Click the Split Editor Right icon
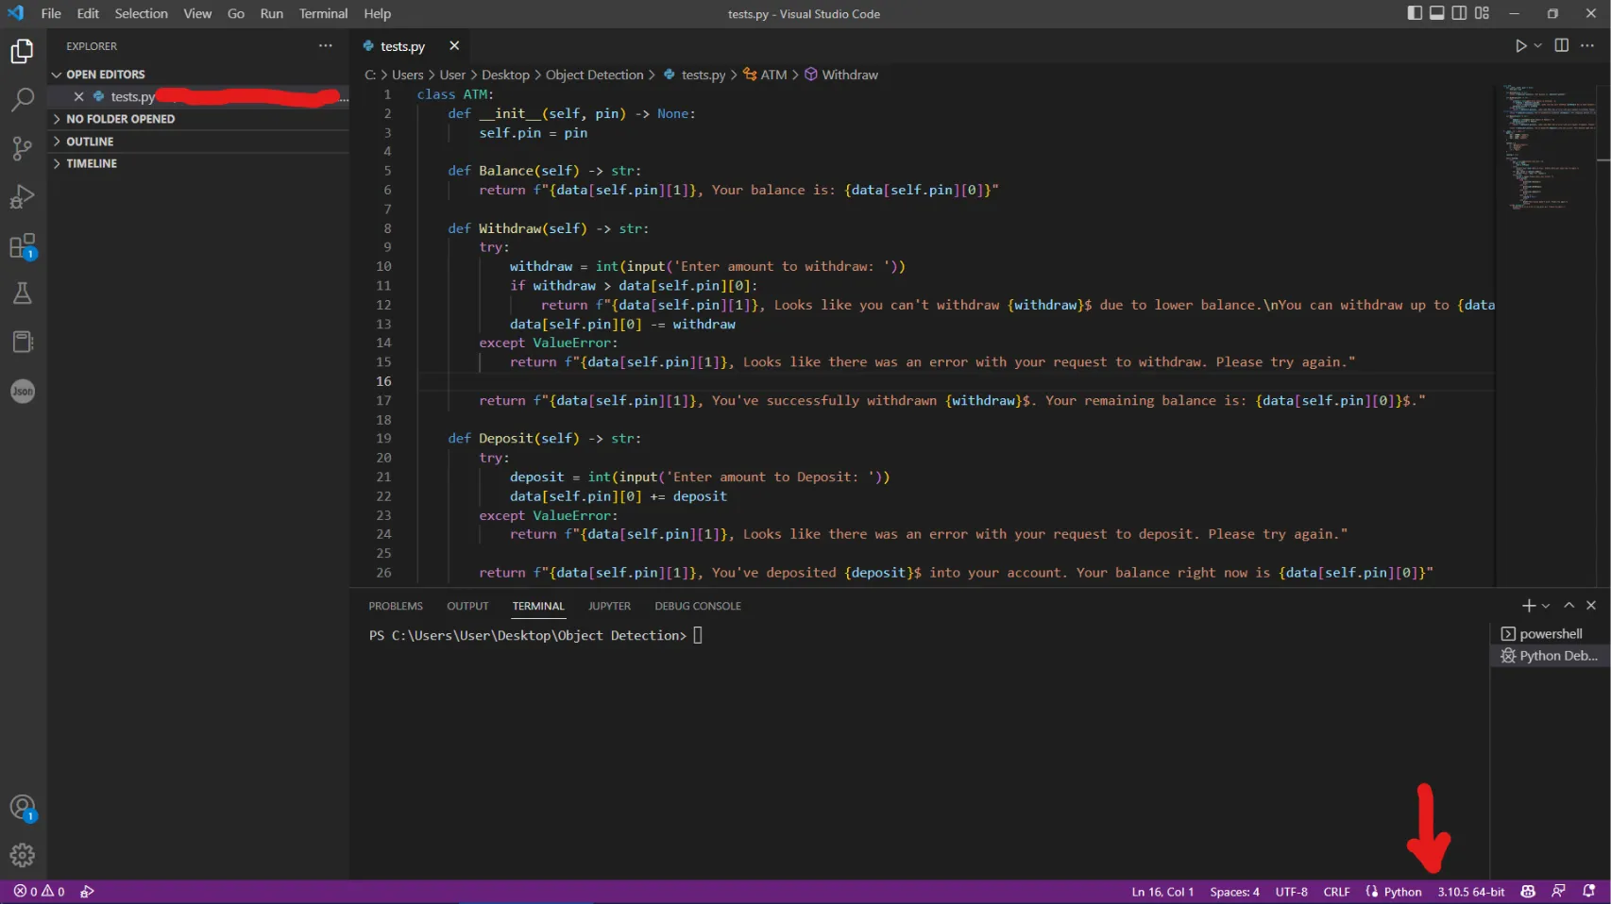Screen dimensions: 1611x904 pyautogui.click(x=1561, y=46)
